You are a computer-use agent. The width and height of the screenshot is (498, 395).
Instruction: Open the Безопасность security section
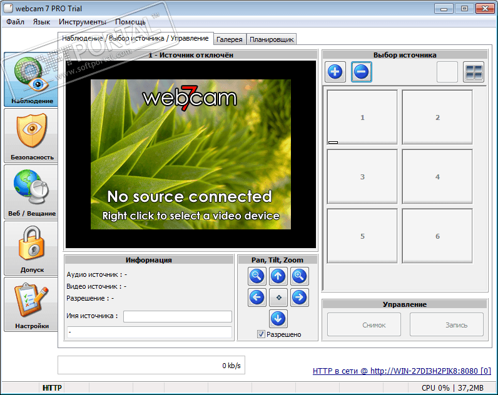[x=31, y=136]
